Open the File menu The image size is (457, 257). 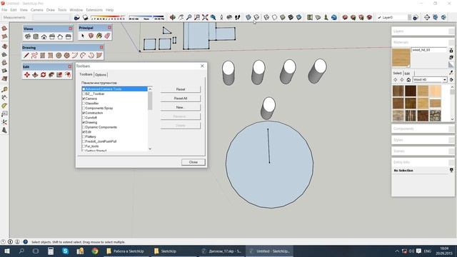(x=4, y=10)
